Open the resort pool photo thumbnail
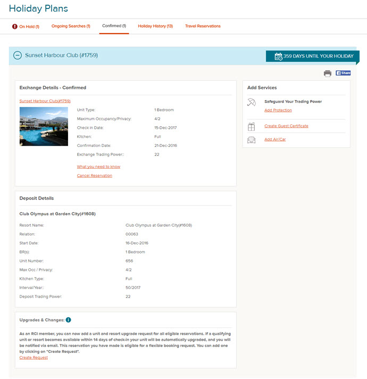 click(x=44, y=126)
